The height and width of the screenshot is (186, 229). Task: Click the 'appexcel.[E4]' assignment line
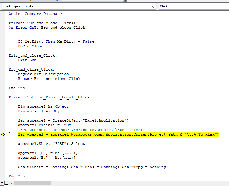[x=47, y=158]
